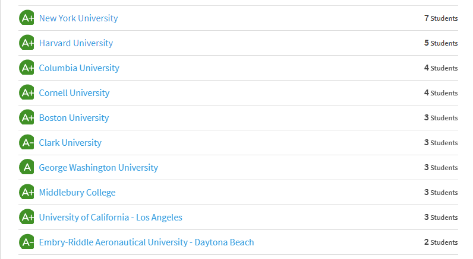Screen dimensions: 473x259
Task: Open the Clark University link
Action: [70, 143]
